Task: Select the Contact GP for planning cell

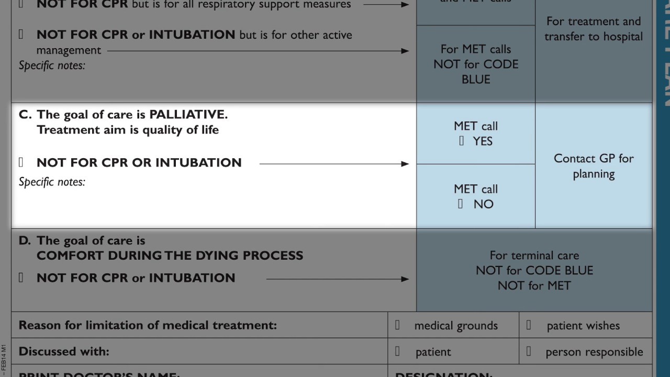Action: pos(594,165)
